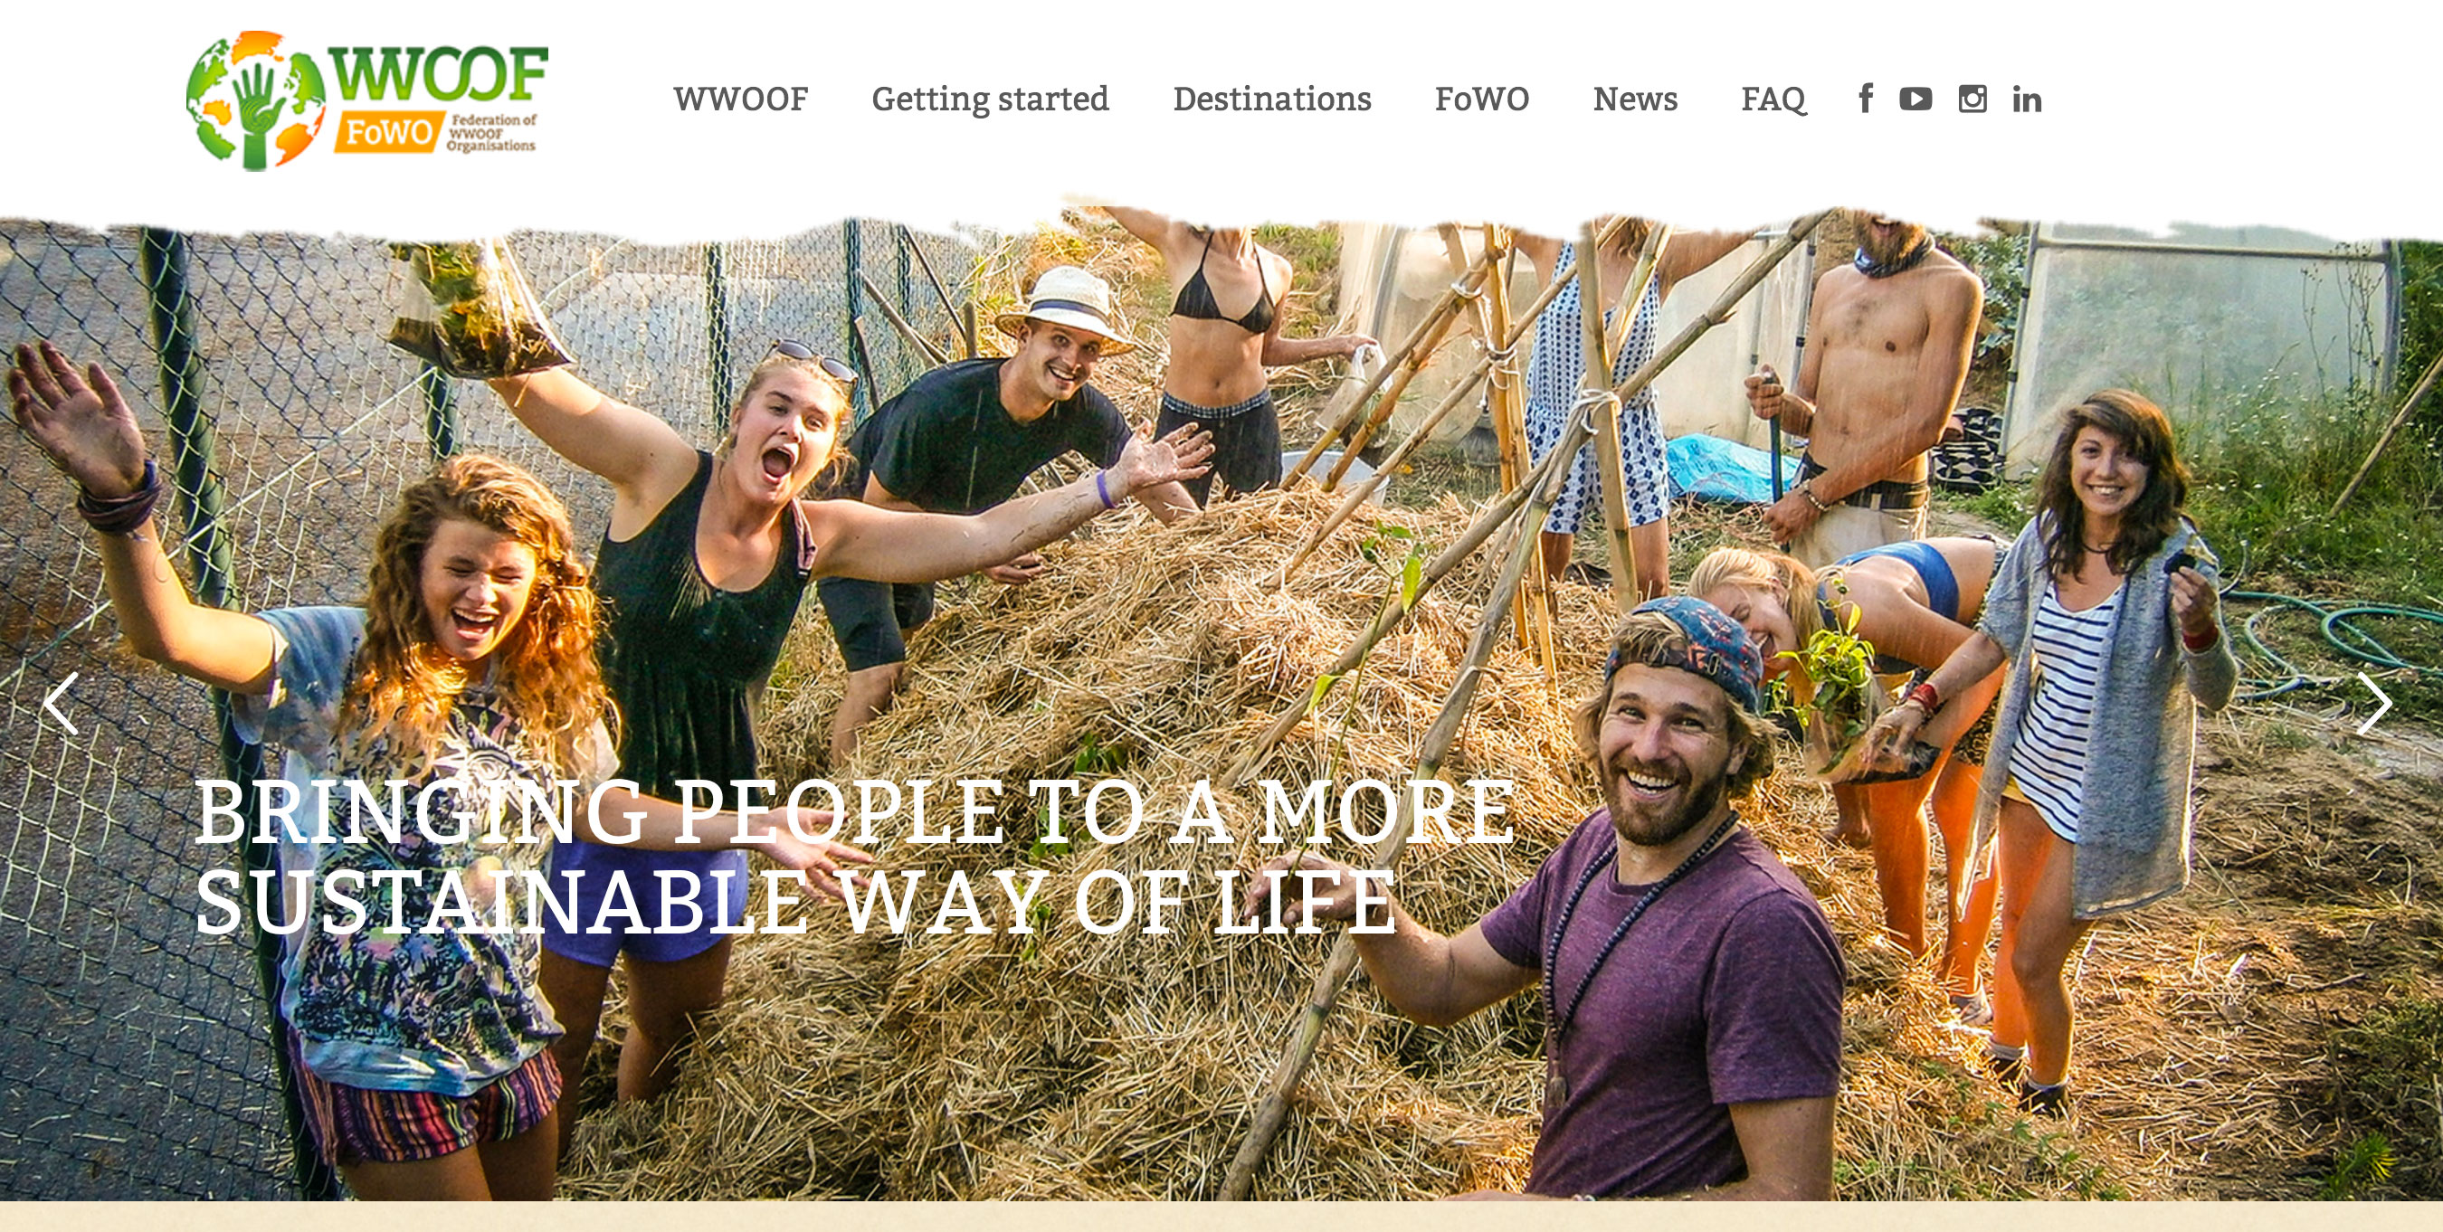Click the 'SUSTAINABLE WAY OF LIFE' headline line

pyautogui.click(x=795, y=902)
